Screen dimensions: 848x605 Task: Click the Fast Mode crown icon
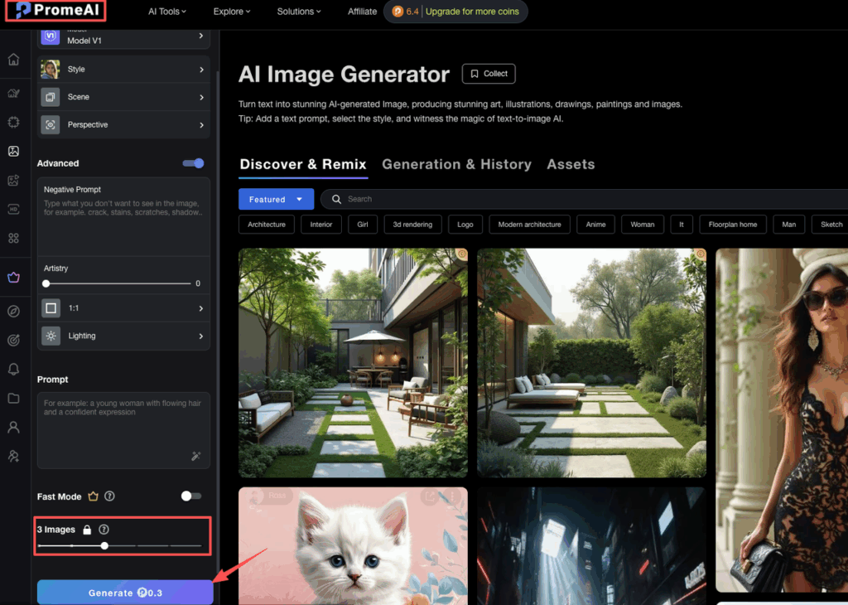pos(93,496)
